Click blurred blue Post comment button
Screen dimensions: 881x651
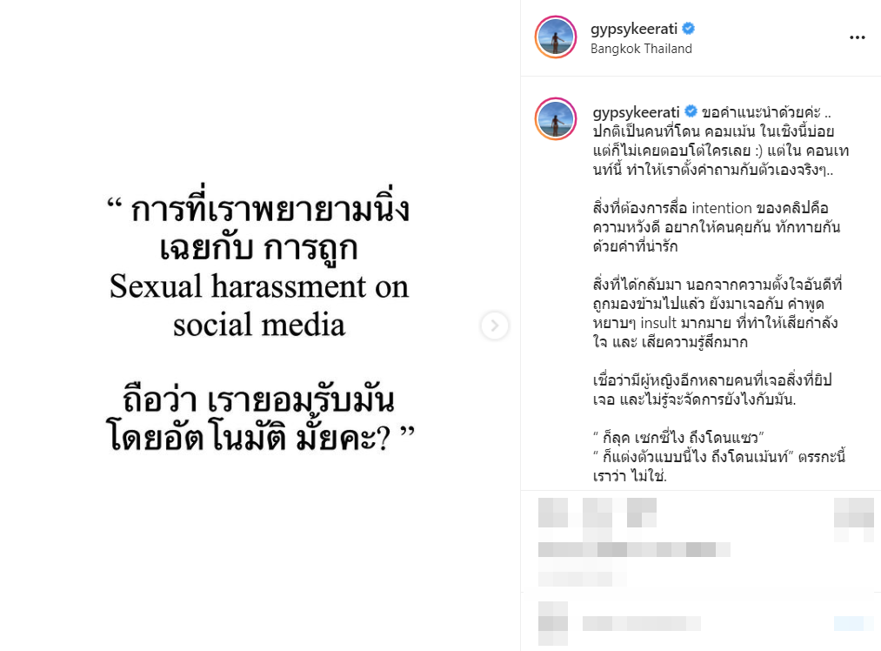[852, 623]
